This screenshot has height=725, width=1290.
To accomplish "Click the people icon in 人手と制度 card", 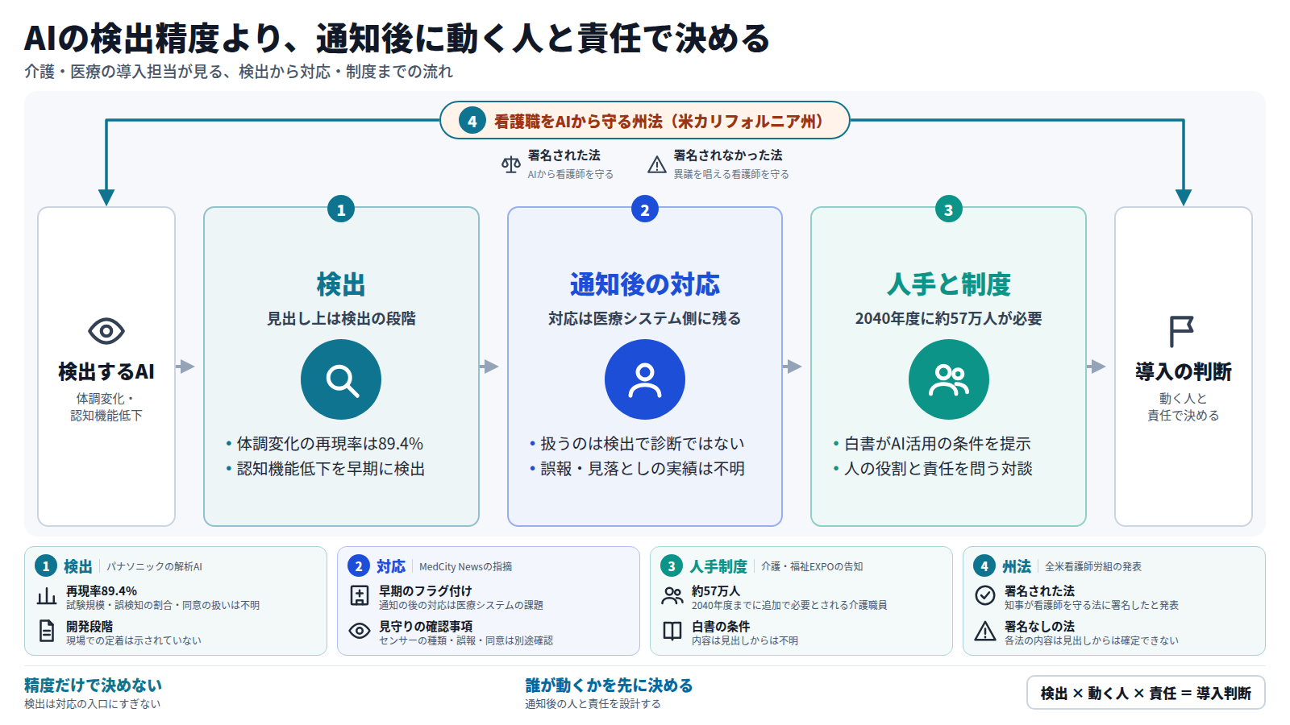I will [949, 379].
